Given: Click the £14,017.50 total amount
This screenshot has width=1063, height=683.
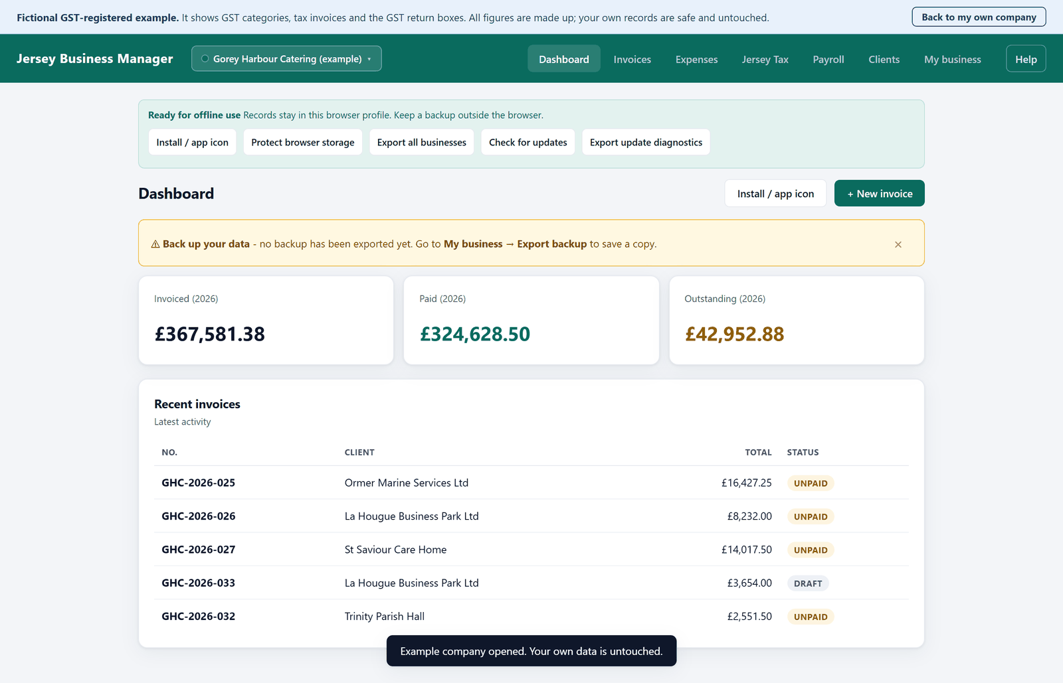Looking at the screenshot, I should (x=746, y=550).
